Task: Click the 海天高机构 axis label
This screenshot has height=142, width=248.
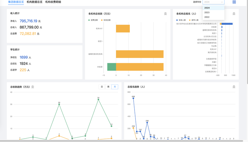Action: click(212, 52)
